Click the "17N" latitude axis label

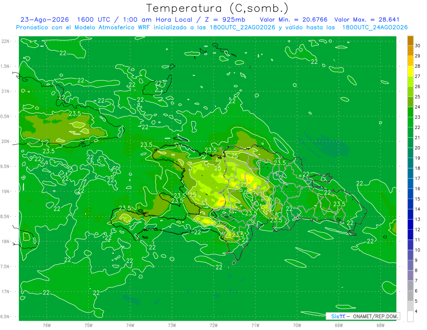tap(6, 292)
